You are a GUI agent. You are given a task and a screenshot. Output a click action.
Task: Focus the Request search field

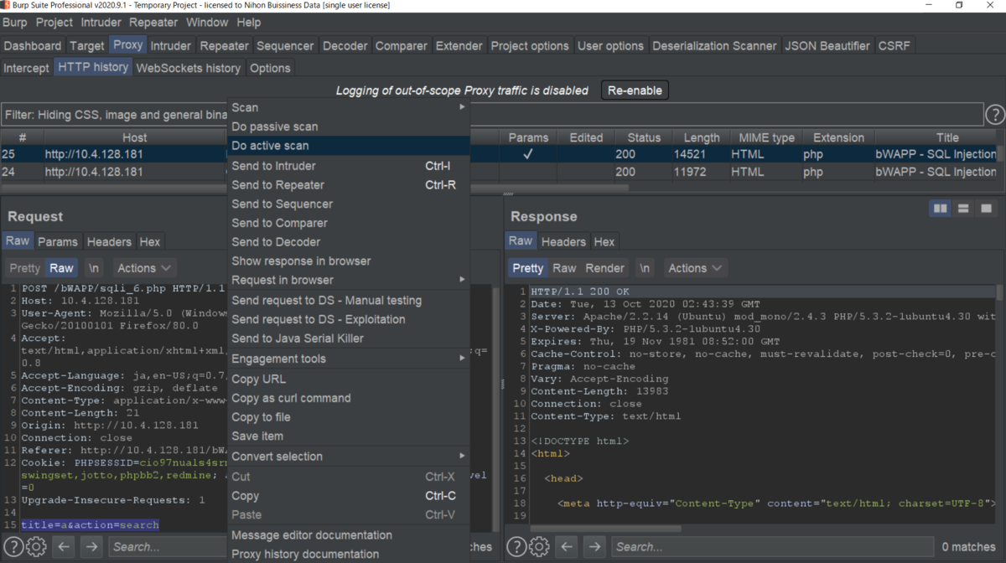[168, 547]
